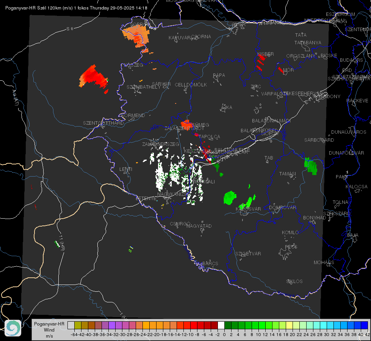Screen dimensions: 371x341
Task: Click the MOHACS town label
Action: click(324, 263)
